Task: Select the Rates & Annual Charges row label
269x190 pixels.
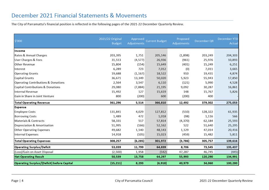Action: (31, 55)
